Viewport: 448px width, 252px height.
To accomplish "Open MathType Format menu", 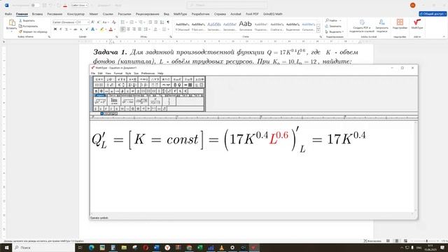I will click(x=118, y=73).
